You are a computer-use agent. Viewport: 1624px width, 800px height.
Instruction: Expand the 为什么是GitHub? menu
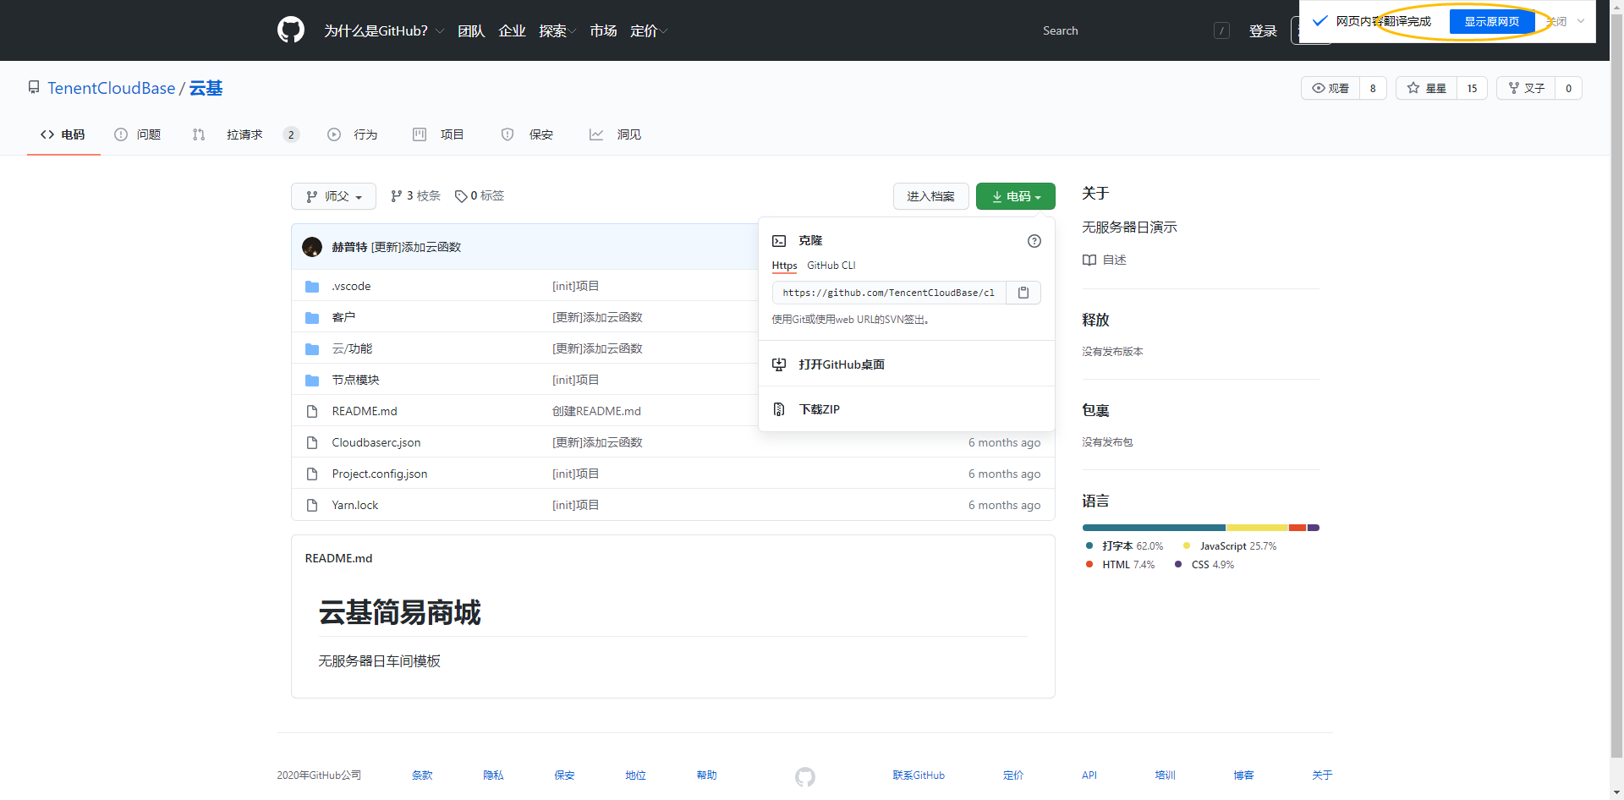pyautogui.click(x=384, y=31)
